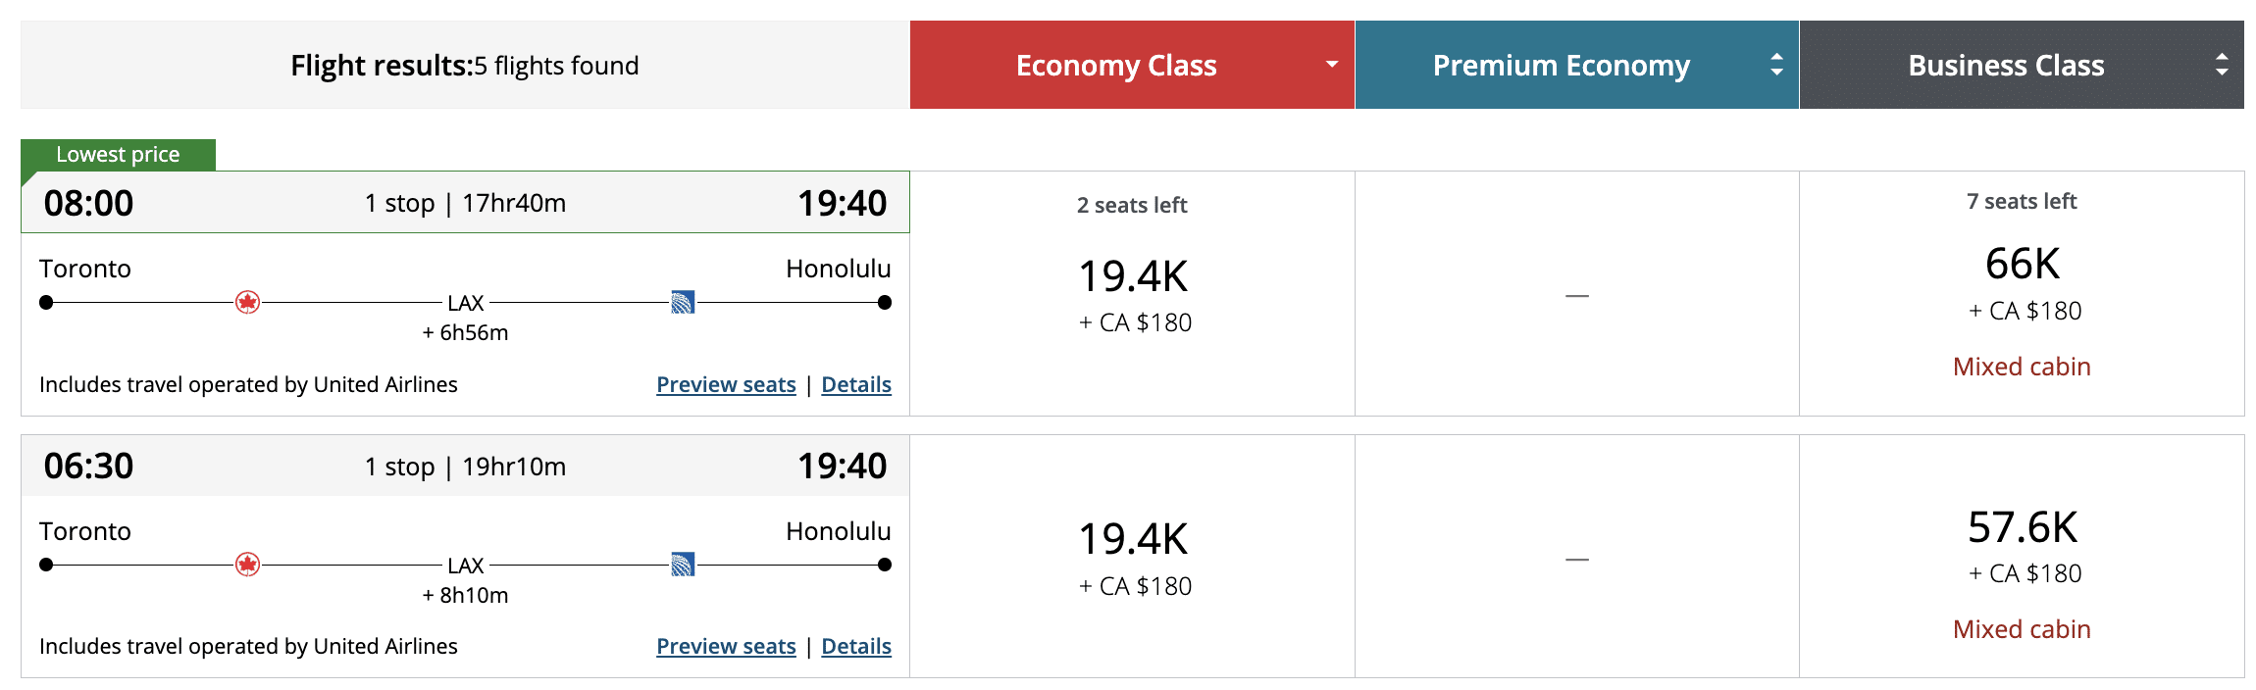2256x690 pixels.
Task: Open Preview seats for 06:30 flight
Action: [726, 647]
